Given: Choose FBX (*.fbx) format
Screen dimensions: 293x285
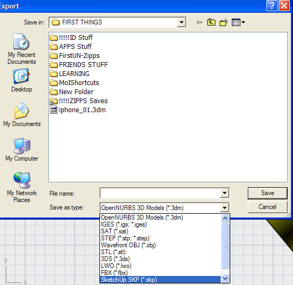Looking at the screenshot, I should click(x=161, y=273).
